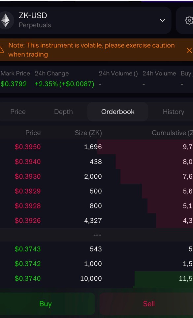Select the $0.3926 ask price
Image resolution: width=193 pixels, height=318 pixels.
tap(28, 220)
